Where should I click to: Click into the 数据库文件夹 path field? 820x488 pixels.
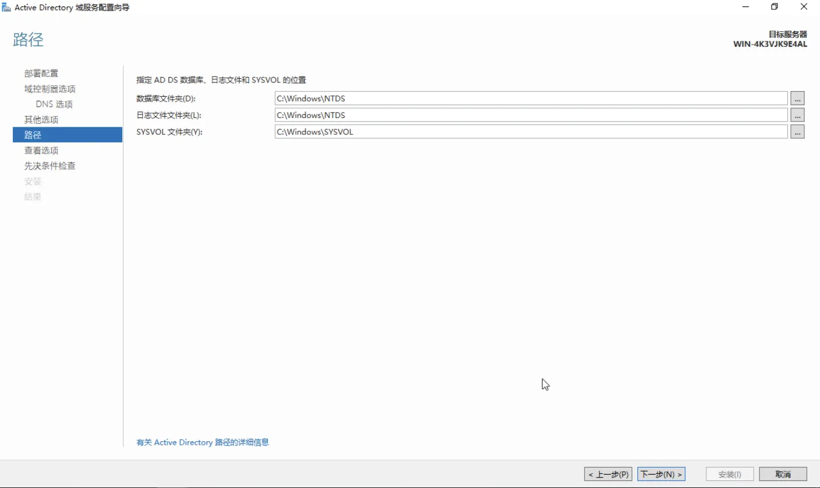pos(531,99)
